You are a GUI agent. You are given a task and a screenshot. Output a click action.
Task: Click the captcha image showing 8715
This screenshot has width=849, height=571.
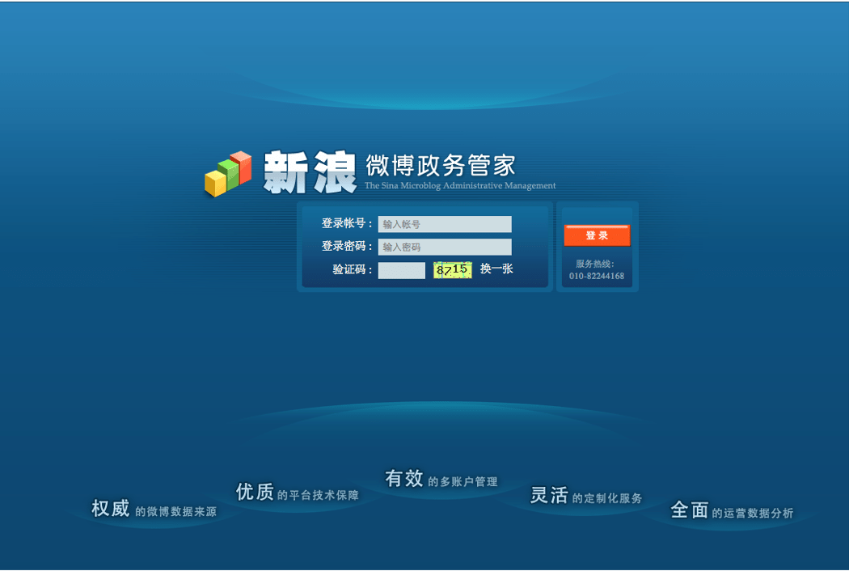click(452, 270)
